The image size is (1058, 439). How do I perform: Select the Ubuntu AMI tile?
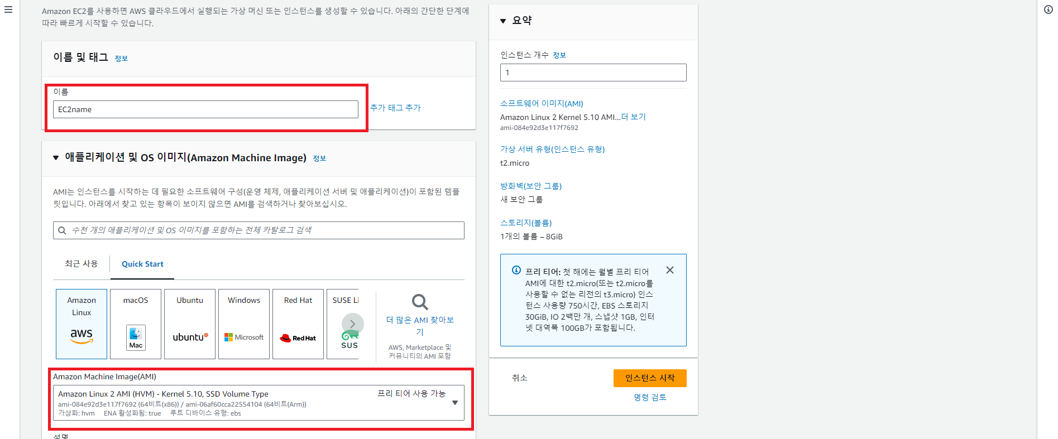coord(190,324)
